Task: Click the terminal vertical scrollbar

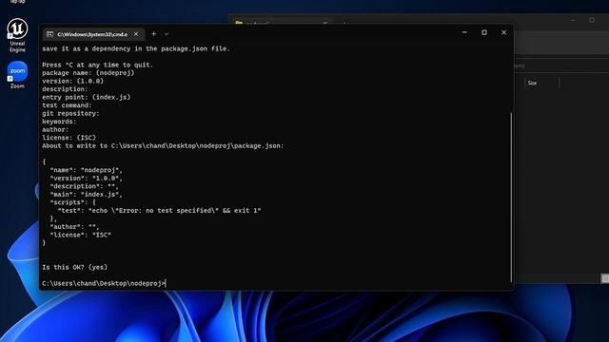Action: tap(511, 197)
